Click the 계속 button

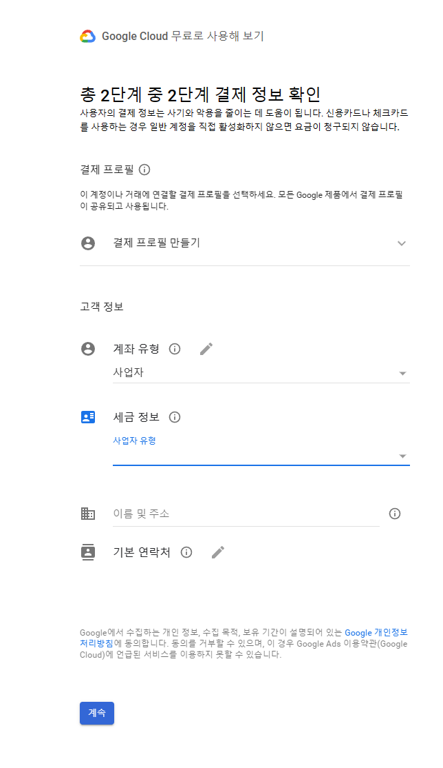point(97,713)
